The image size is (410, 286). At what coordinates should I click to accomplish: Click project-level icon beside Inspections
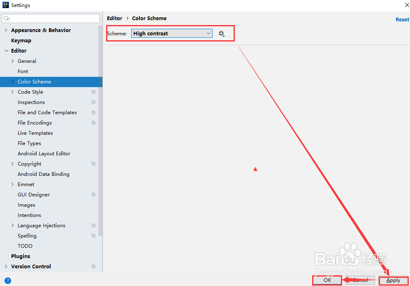pyautogui.click(x=94, y=102)
